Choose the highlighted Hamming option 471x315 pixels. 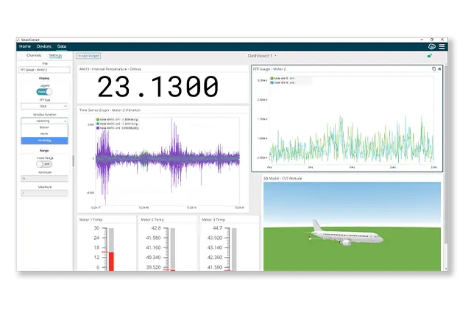coord(44,141)
